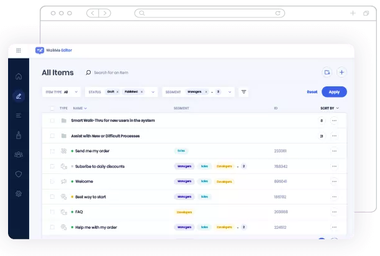Check the Send me my order checkbox
The width and height of the screenshot is (380, 256).
point(52,151)
